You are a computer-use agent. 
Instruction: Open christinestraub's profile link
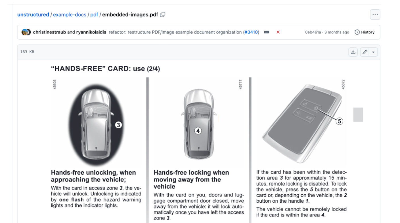click(49, 32)
